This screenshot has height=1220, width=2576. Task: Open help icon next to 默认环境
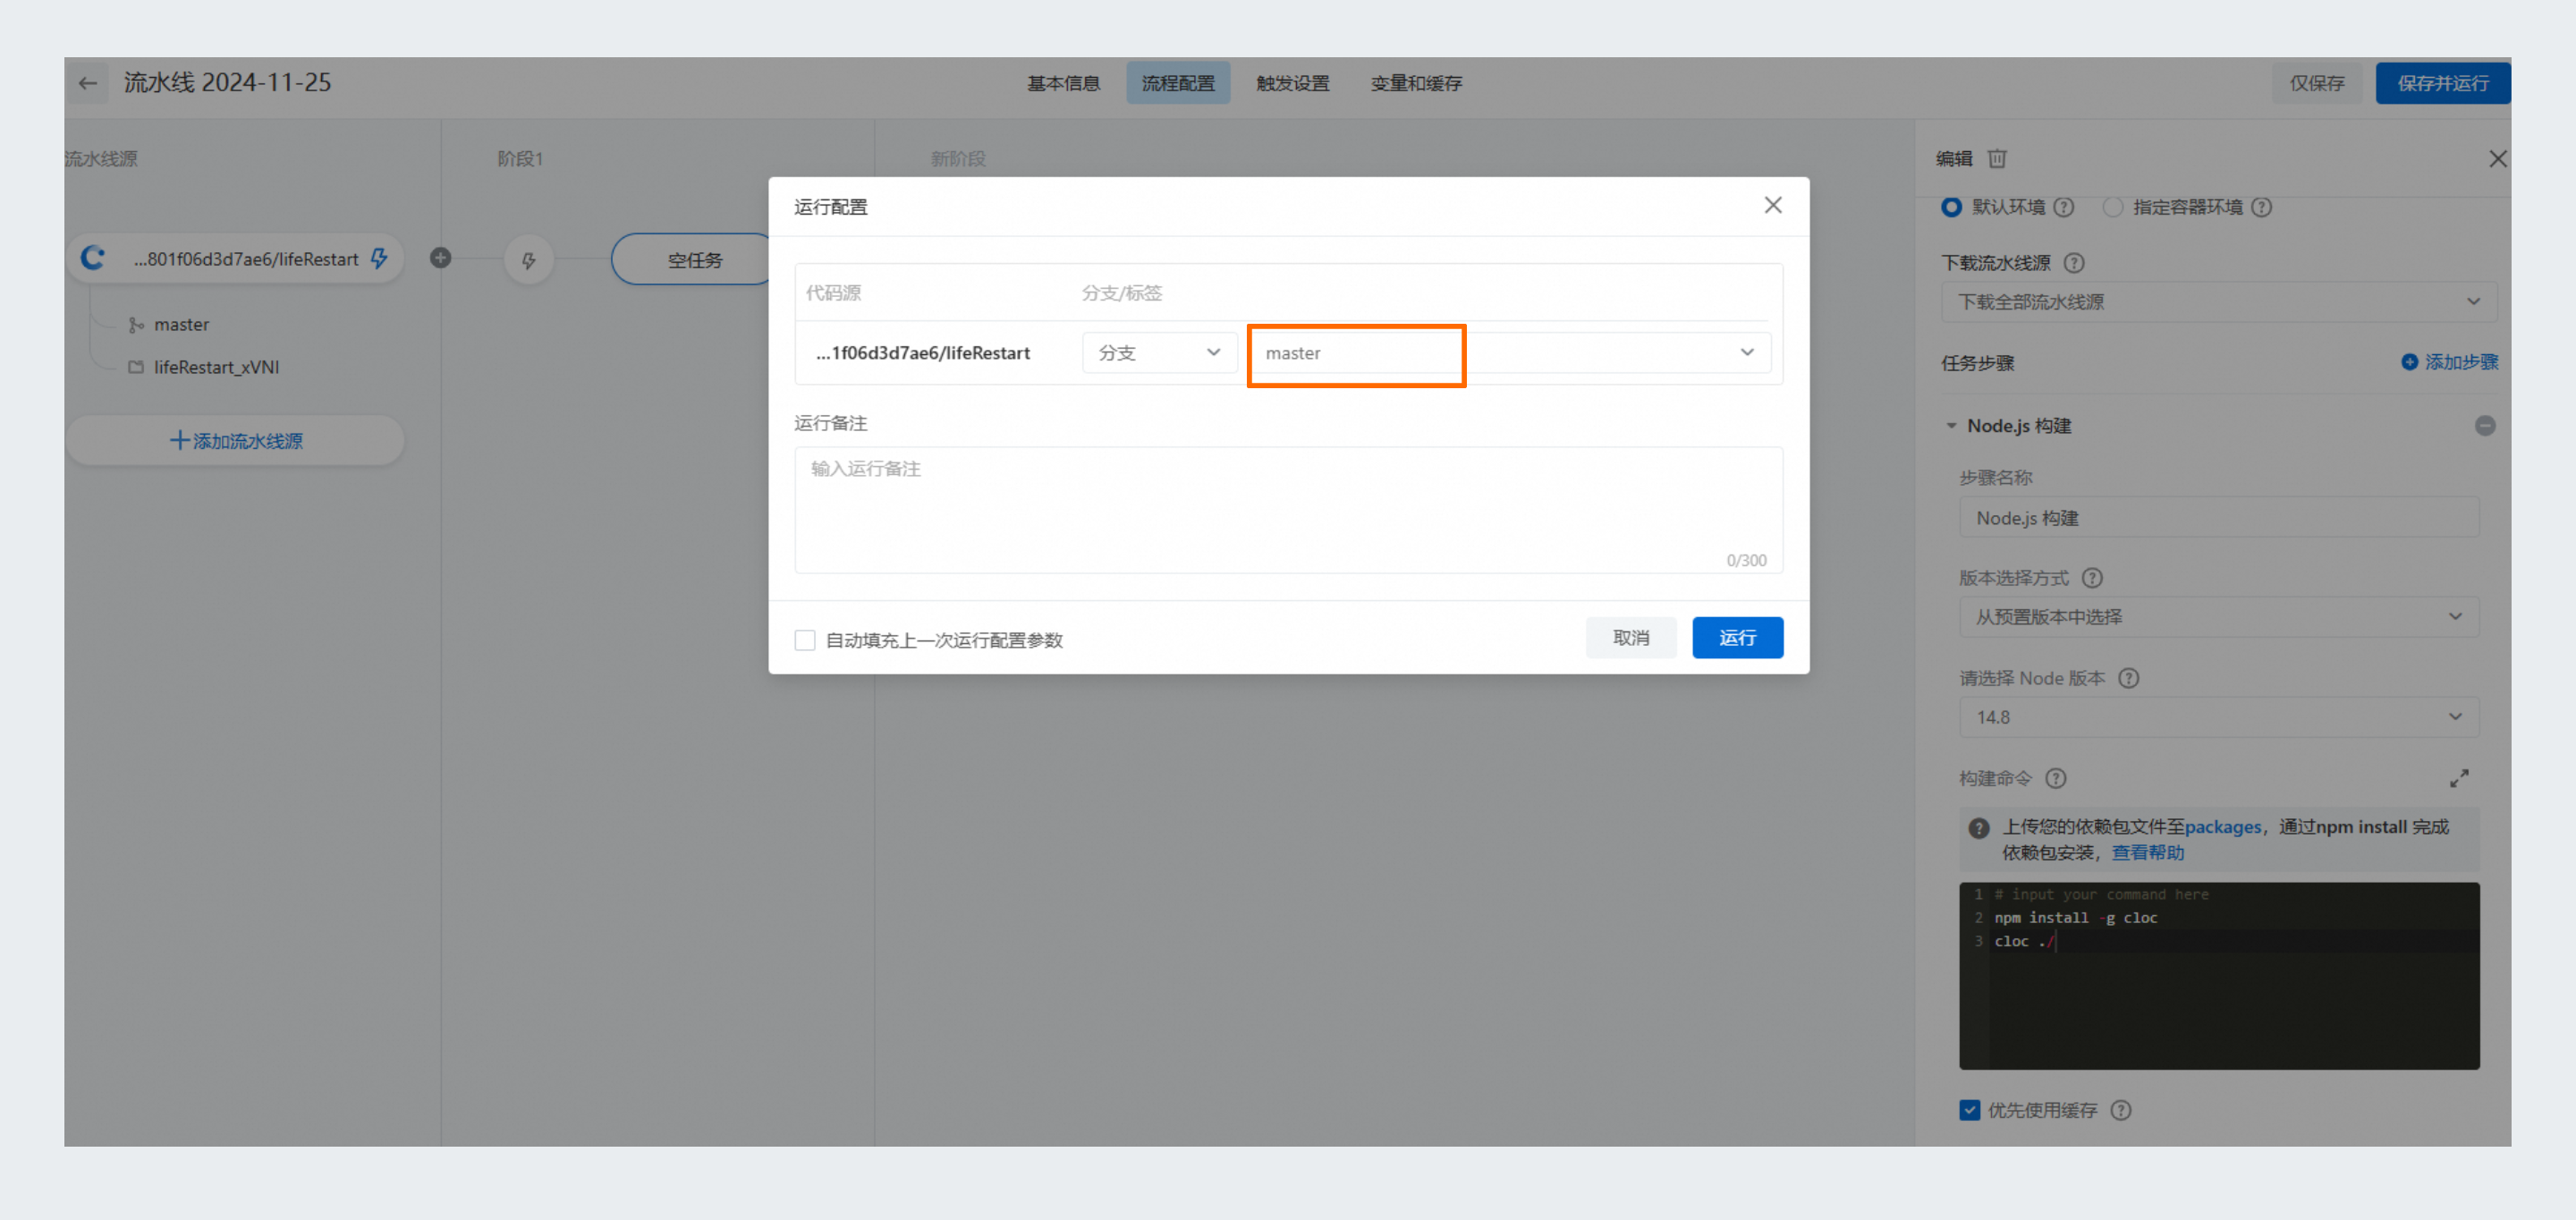(x=2064, y=207)
